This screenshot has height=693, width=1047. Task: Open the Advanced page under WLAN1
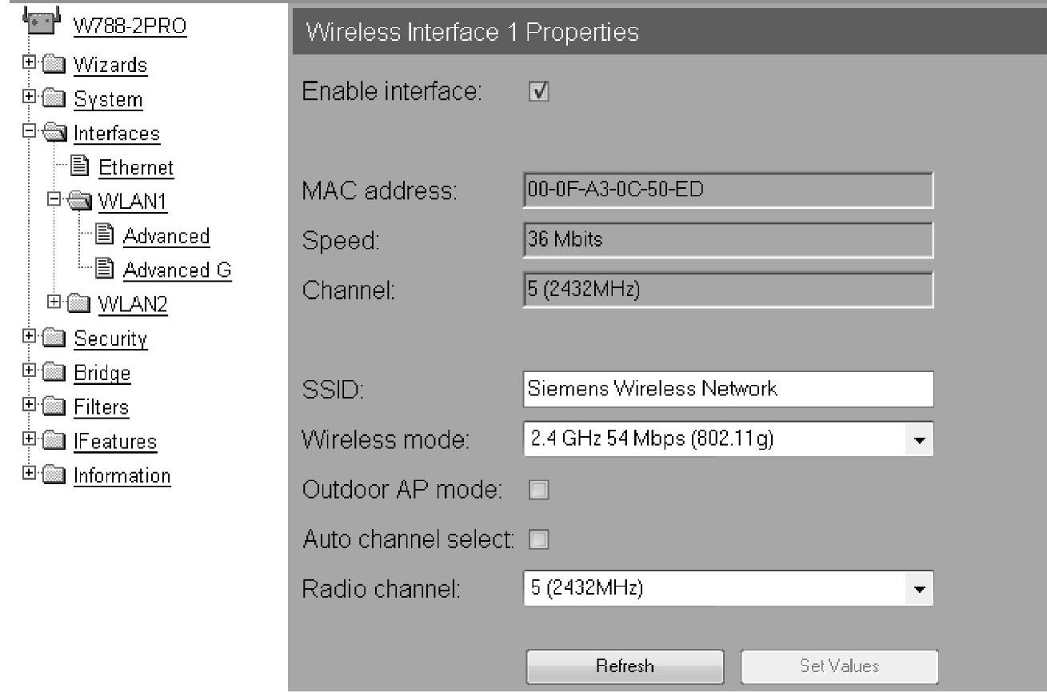point(166,236)
